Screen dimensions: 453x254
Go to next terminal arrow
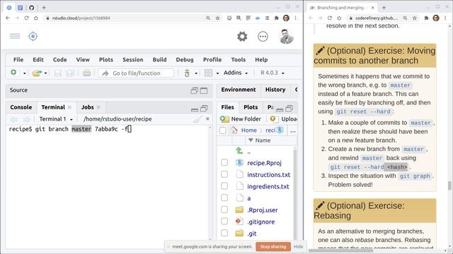click(x=27, y=119)
